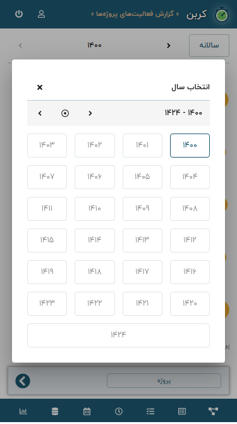The height and width of the screenshot is (424, 237).
Task: Go to next year range chevron in dialog
Action: click(40, 113)
